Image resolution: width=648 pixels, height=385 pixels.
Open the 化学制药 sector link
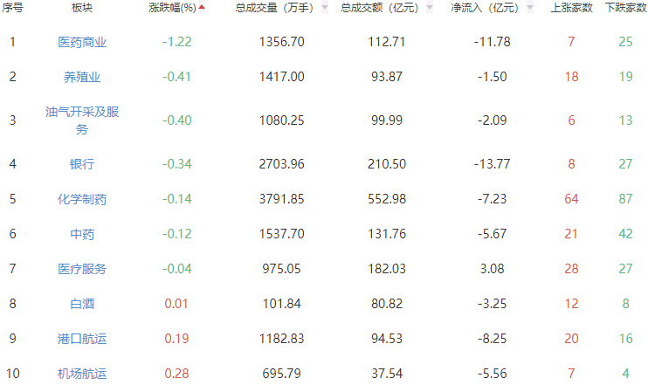point(82,199)
